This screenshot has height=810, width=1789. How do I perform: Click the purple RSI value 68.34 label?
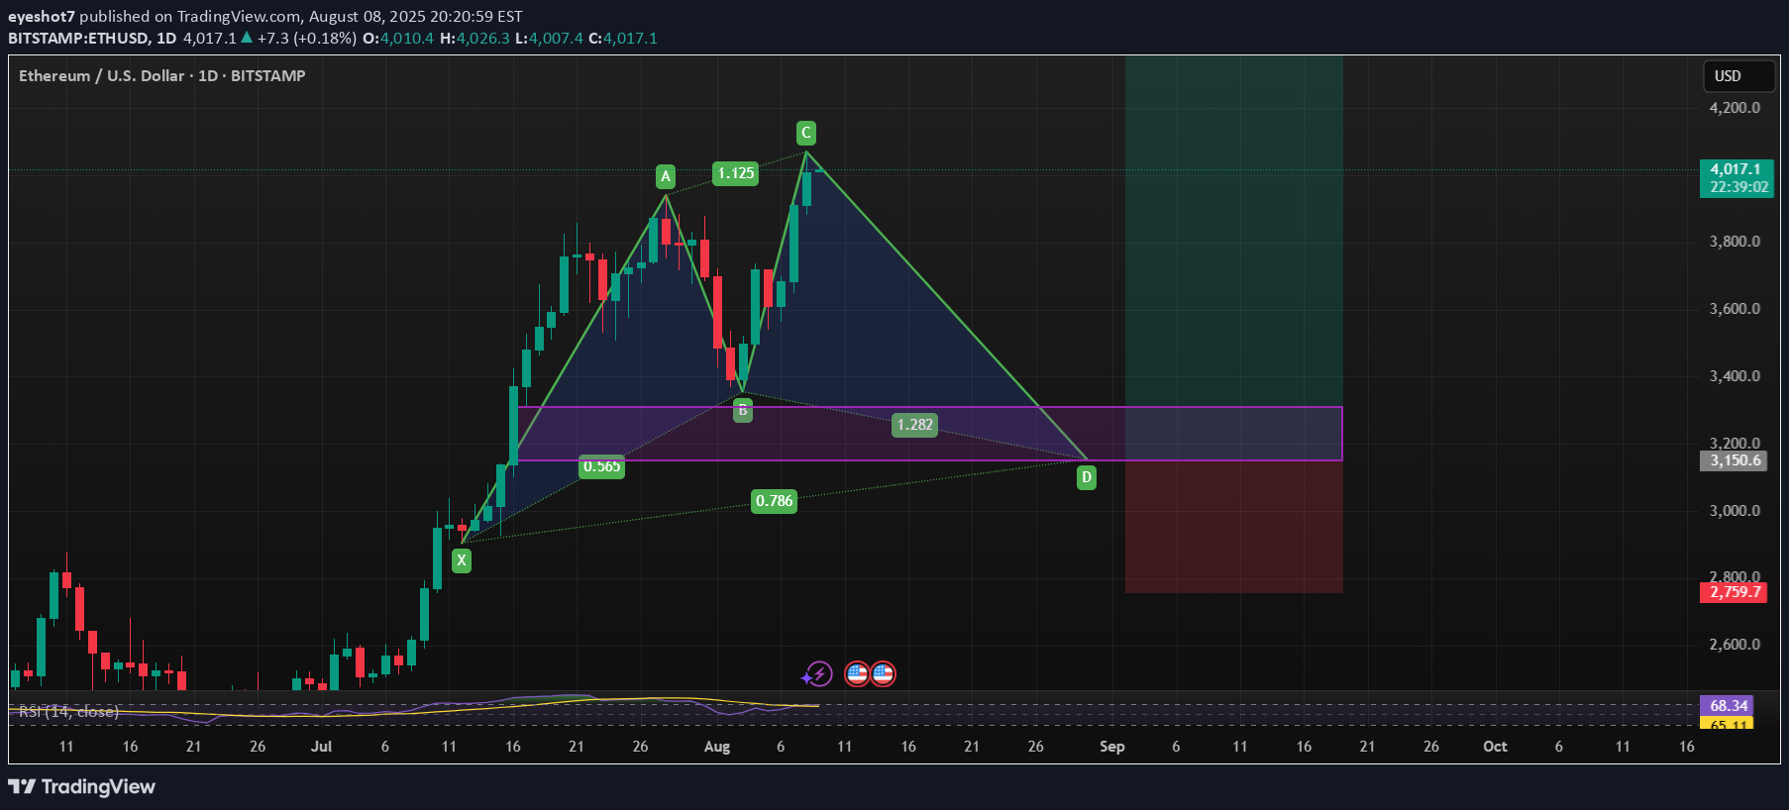click(1728, 705)
